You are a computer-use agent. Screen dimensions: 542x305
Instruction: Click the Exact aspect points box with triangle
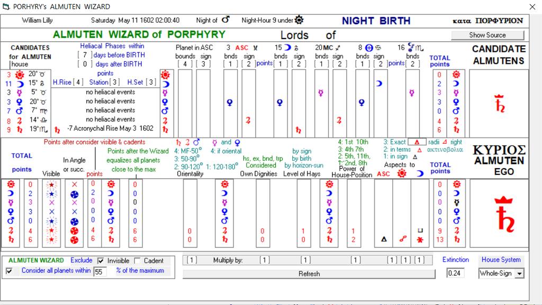[x=417, y=142]
